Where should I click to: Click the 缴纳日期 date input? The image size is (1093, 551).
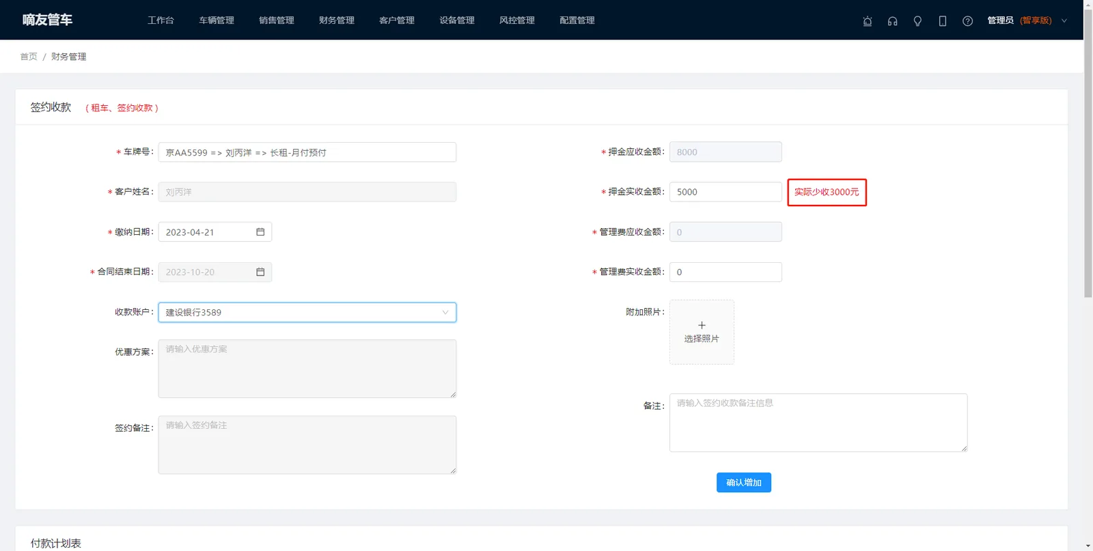coord(215,232)
